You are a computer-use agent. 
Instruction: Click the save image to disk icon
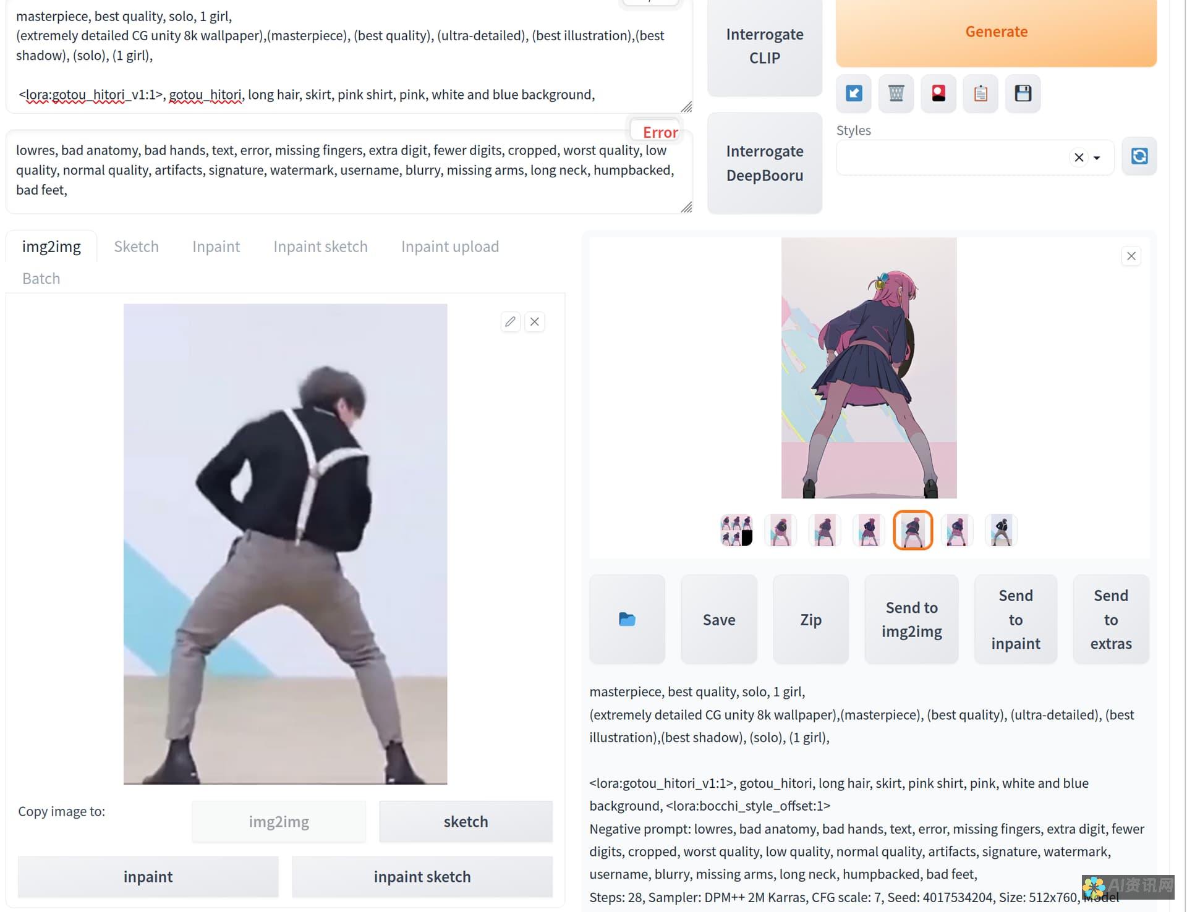coord(1023,93)
